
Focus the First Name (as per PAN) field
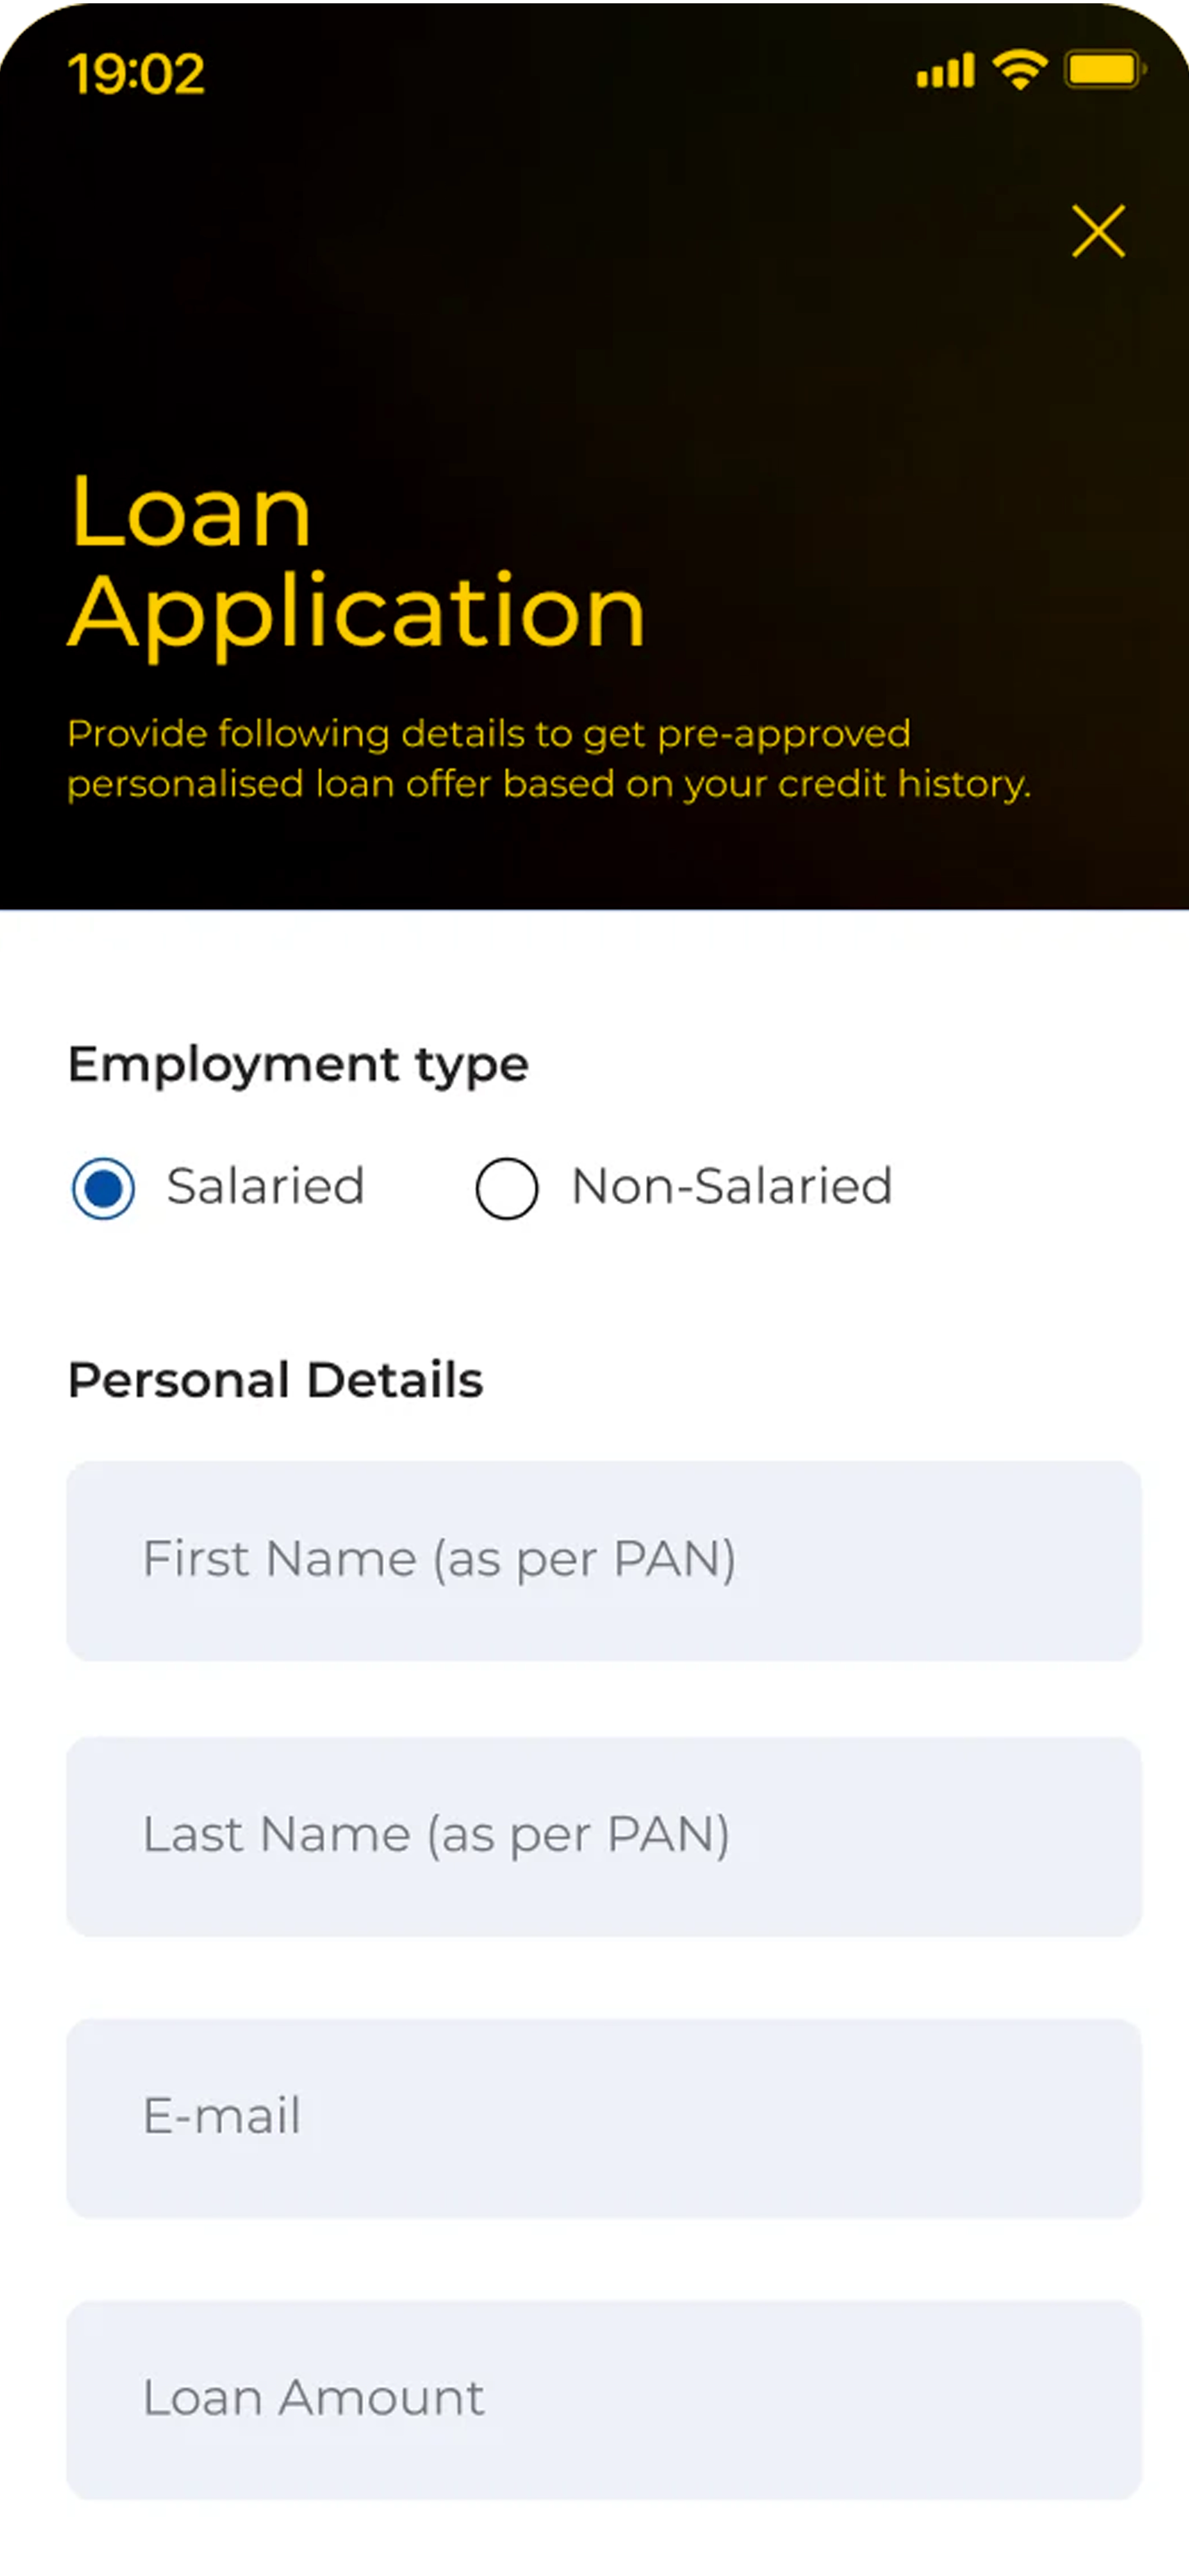[x=603, y=1560]
